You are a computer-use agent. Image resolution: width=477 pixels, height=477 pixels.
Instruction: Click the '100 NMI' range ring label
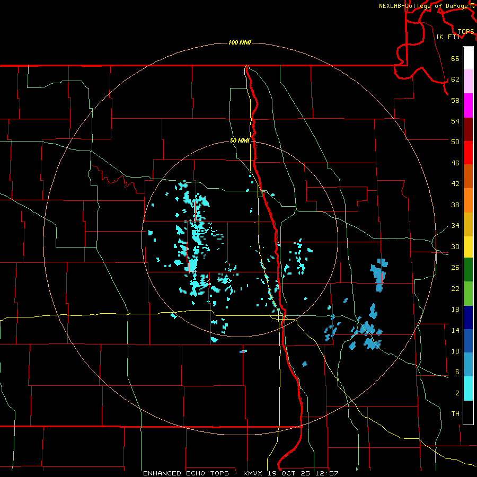(240, 42)
